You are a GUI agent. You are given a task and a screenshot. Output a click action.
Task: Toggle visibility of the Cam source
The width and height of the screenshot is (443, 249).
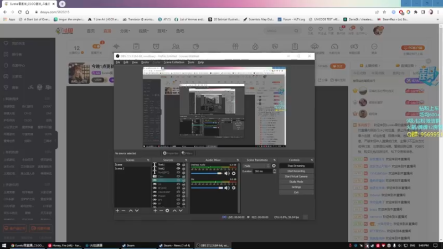click(178, 176)
